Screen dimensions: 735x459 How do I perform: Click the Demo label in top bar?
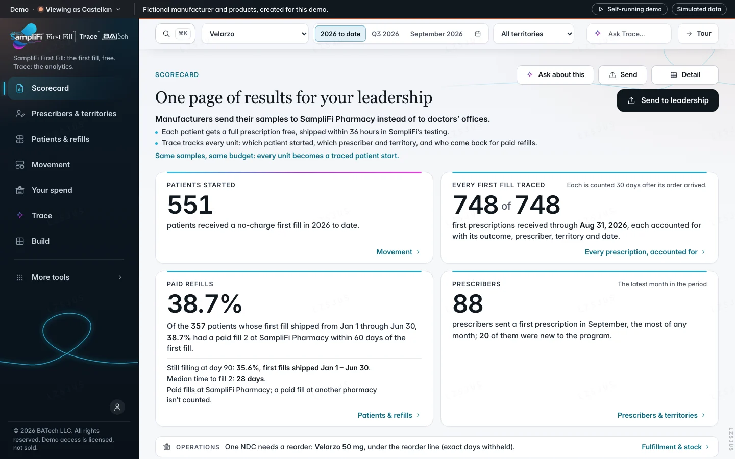tap(19, 9)
